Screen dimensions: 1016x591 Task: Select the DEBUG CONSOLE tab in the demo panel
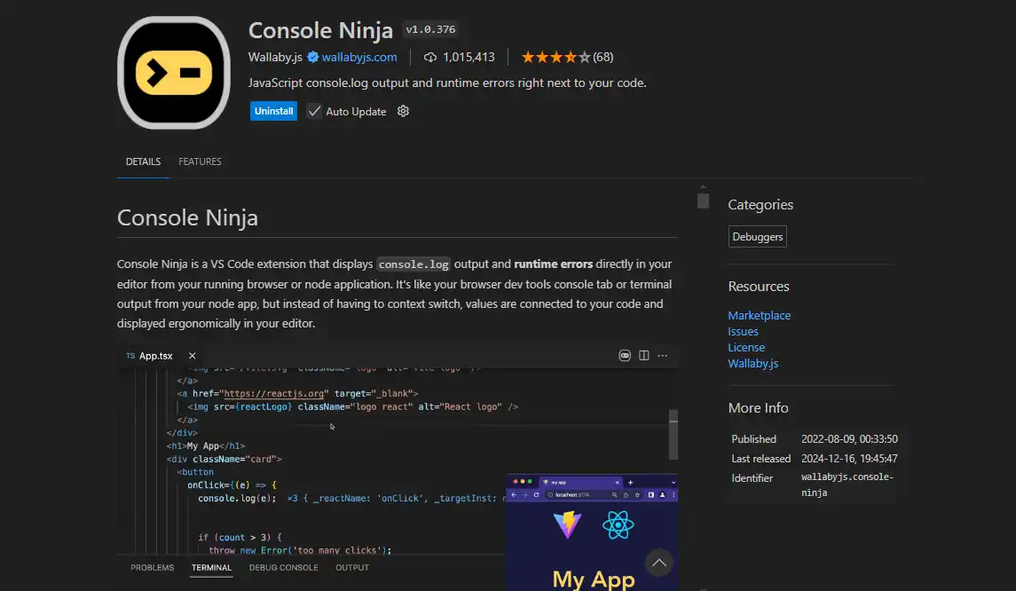click(x=284, y=568)
